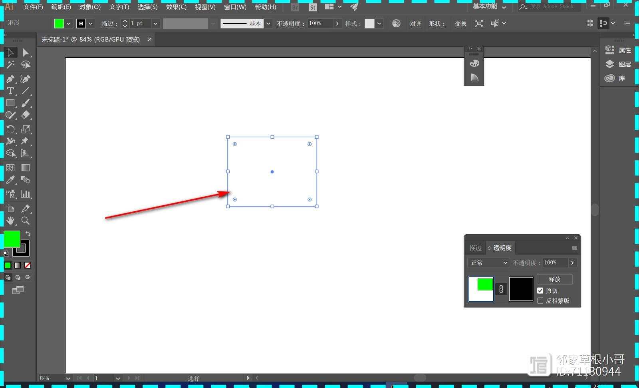
Task: Select the Mesh tool
Action: point(11,167)
